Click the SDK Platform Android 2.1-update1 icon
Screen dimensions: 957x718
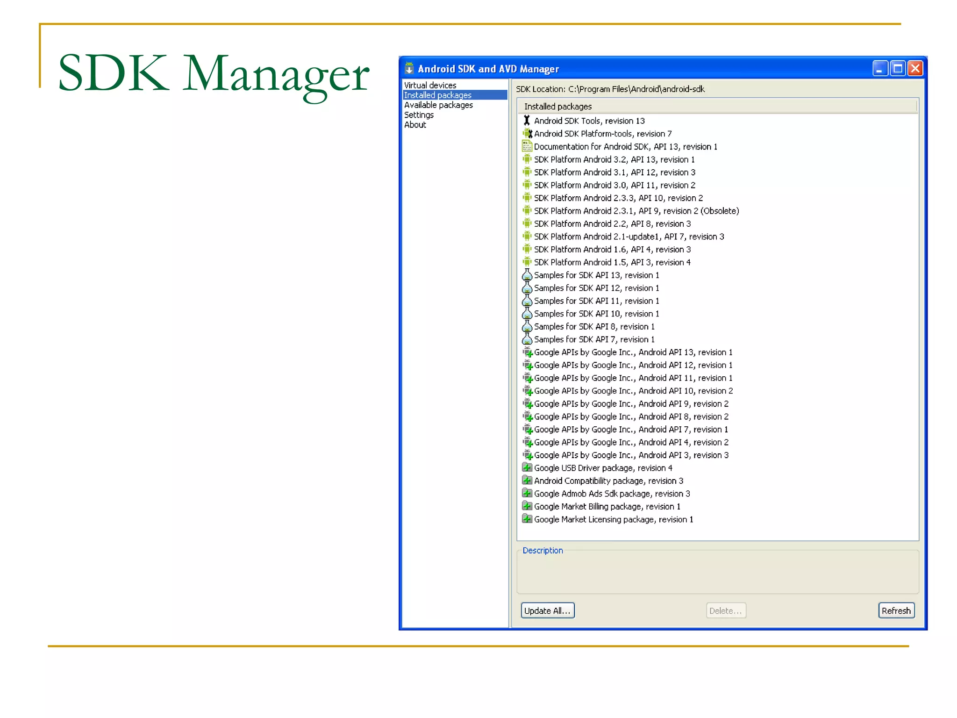(x=527, y=237)
